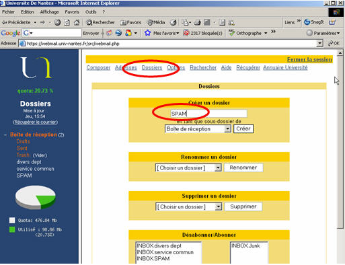Open the Orthographe options dropdown arrow
Screen dimensions: 345x265
[x=266, y=33]
